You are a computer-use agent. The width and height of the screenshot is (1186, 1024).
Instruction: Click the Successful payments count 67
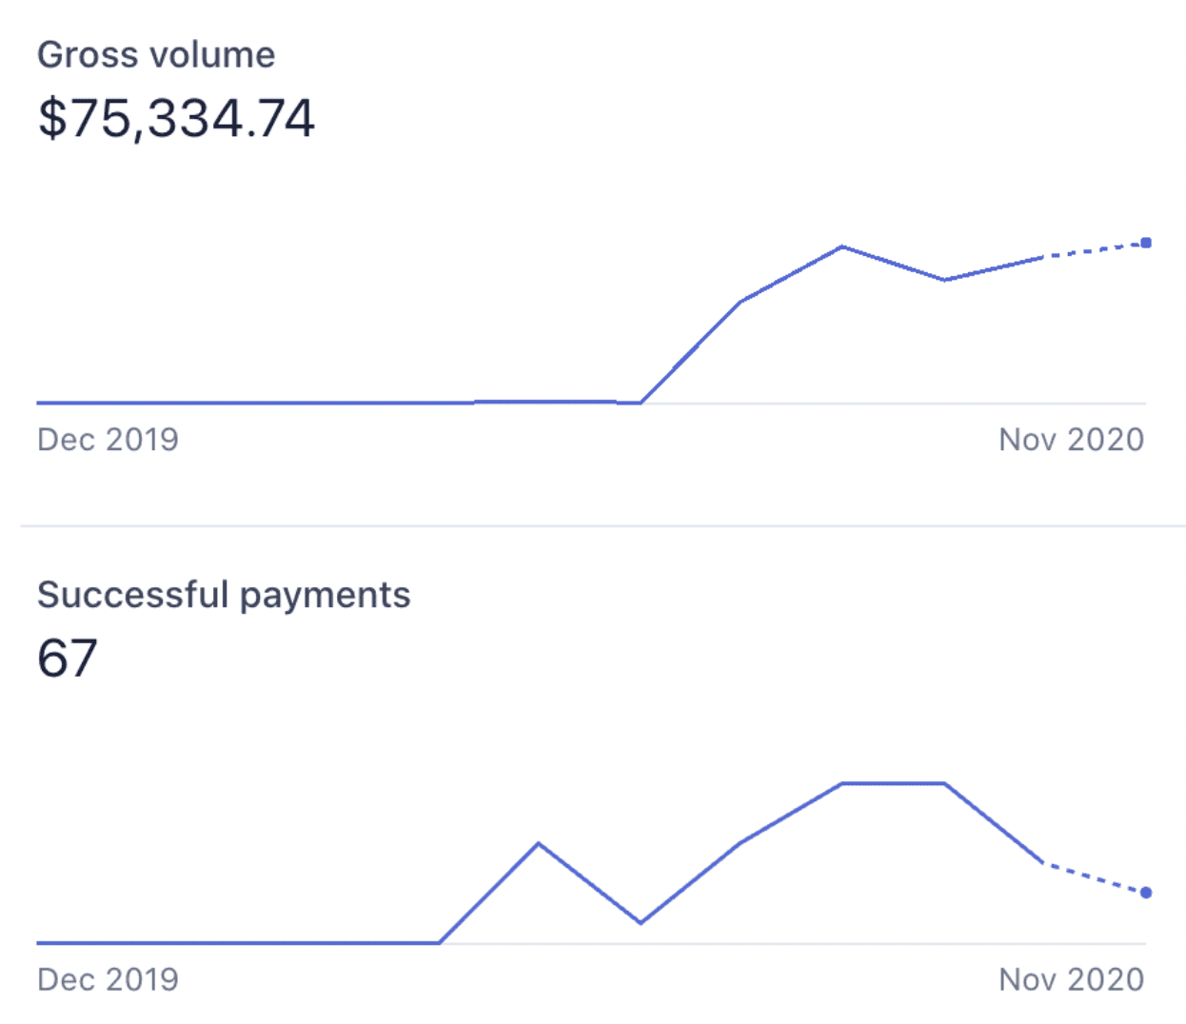click(x=68, y=659)
